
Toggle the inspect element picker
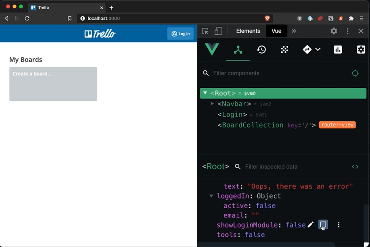point(205,31)
